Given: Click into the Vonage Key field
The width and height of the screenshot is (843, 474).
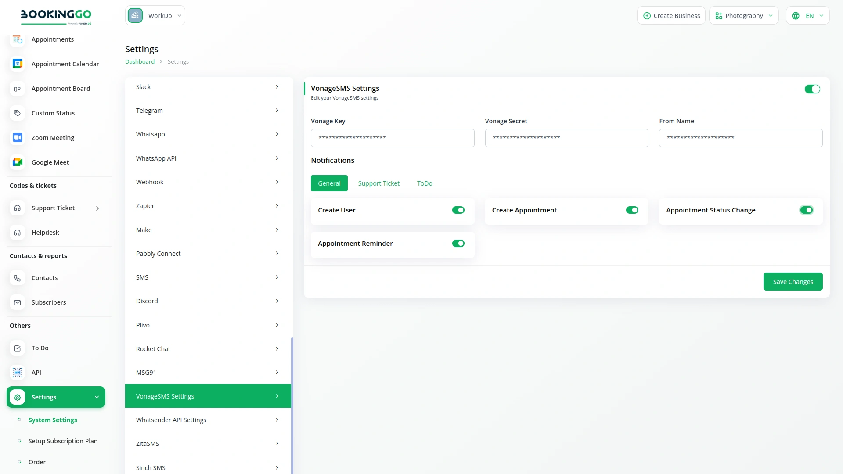Looking at the screenshot, I should coord(392,138).
